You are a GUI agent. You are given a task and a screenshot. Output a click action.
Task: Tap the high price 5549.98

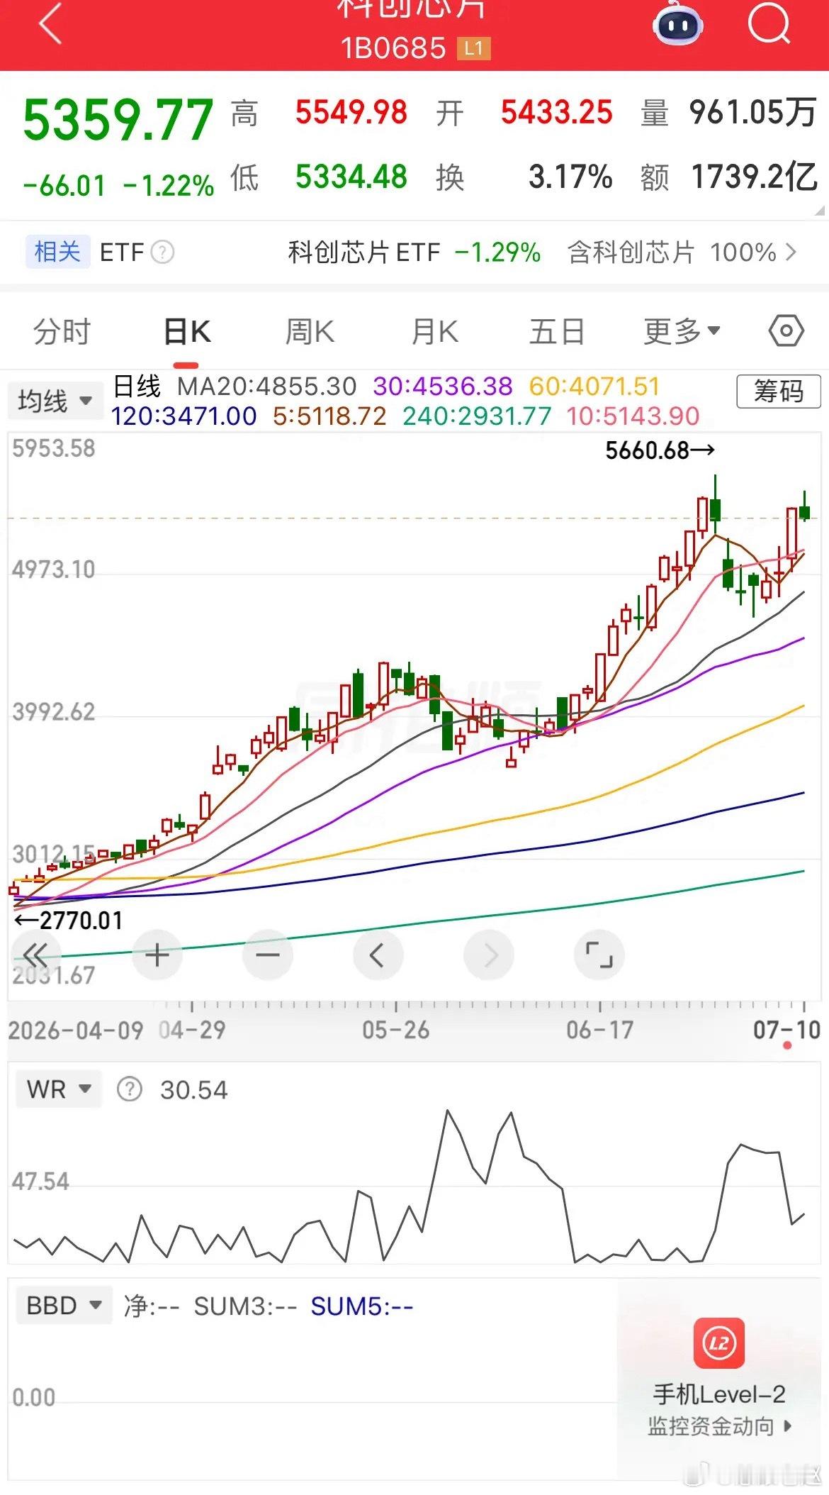pos(351,113)
